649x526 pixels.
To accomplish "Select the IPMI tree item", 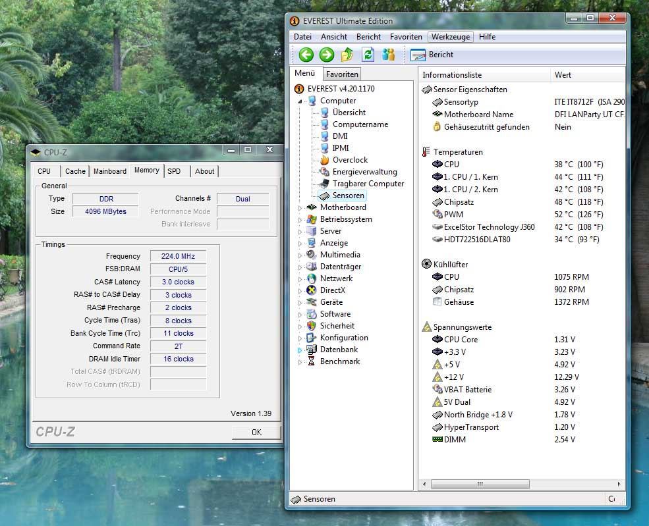I will point(341,148).
